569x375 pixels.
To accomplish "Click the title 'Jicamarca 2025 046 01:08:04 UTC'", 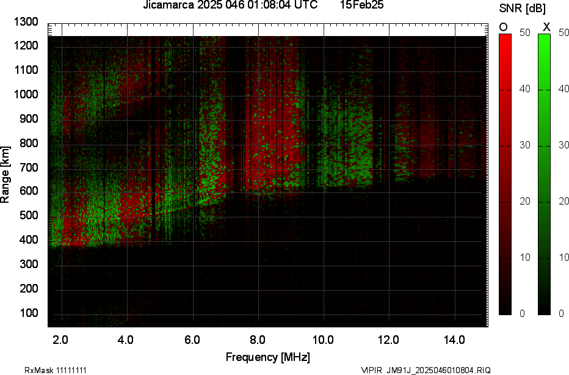I will (x=230, y=5).
